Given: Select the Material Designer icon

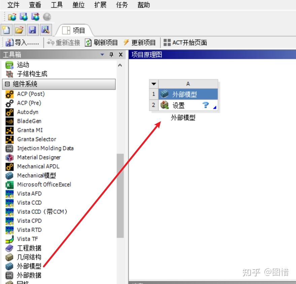Looking at the screenshot, I should [x=9, y=157].
